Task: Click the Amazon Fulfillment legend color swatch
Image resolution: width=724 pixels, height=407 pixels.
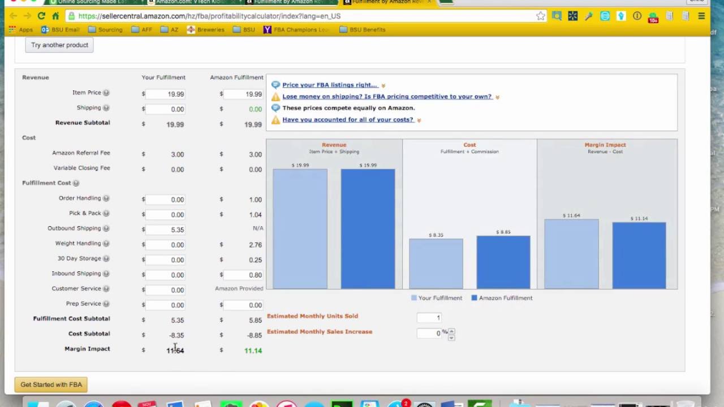Action: pos(475,298)
